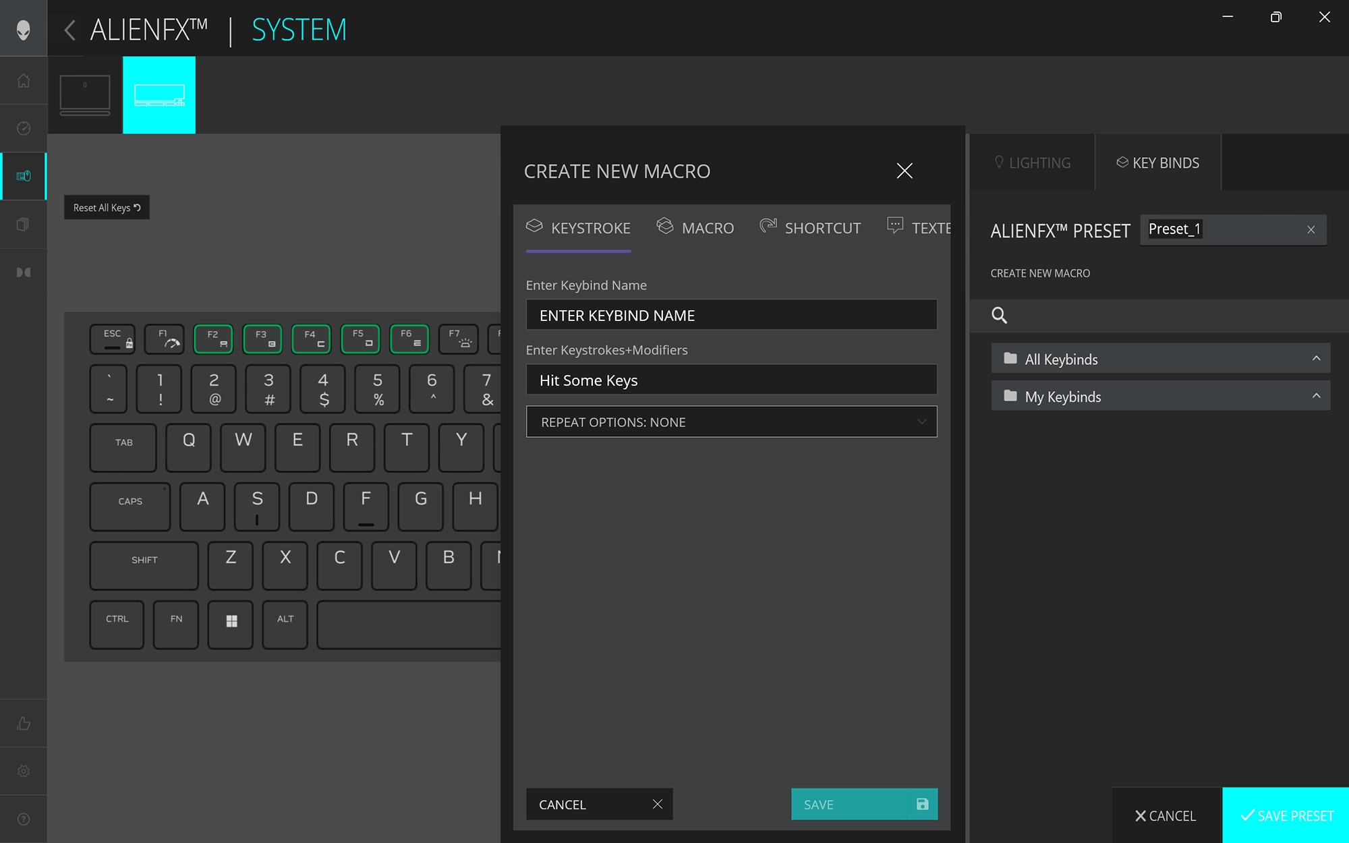
Task: Open the Home sidebar icon
Action: pos(24,80)
